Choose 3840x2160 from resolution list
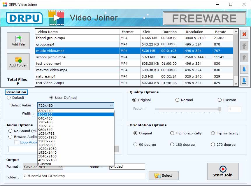 [x=76, y=156]
